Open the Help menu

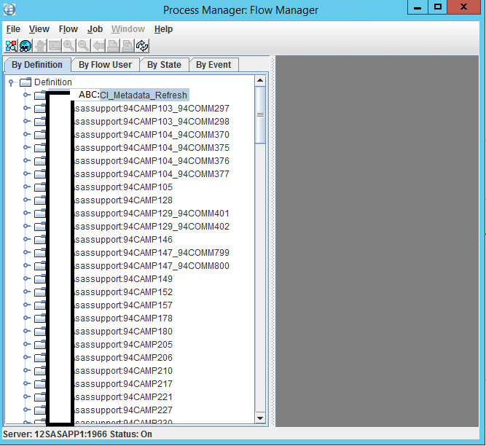163,29
